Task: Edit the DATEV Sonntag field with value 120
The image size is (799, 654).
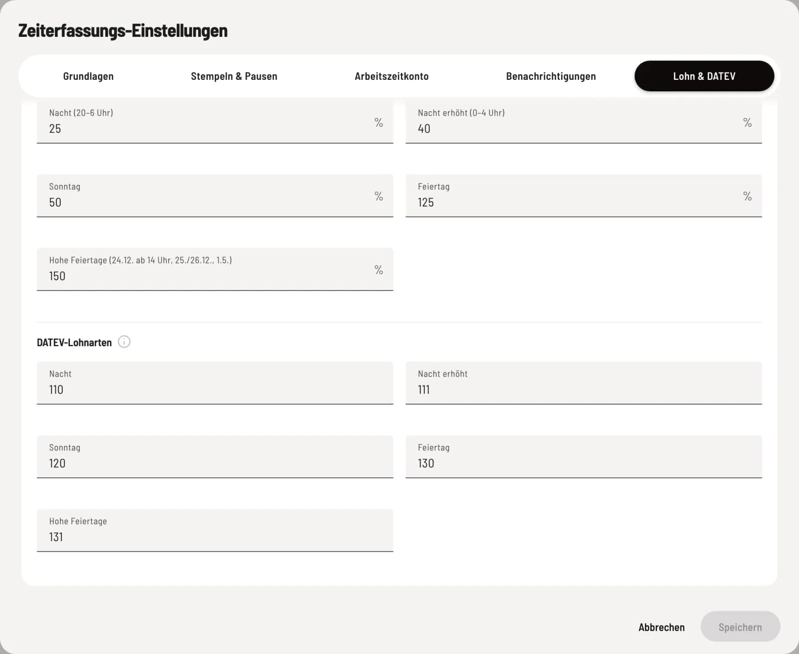Action: [215, 457]
